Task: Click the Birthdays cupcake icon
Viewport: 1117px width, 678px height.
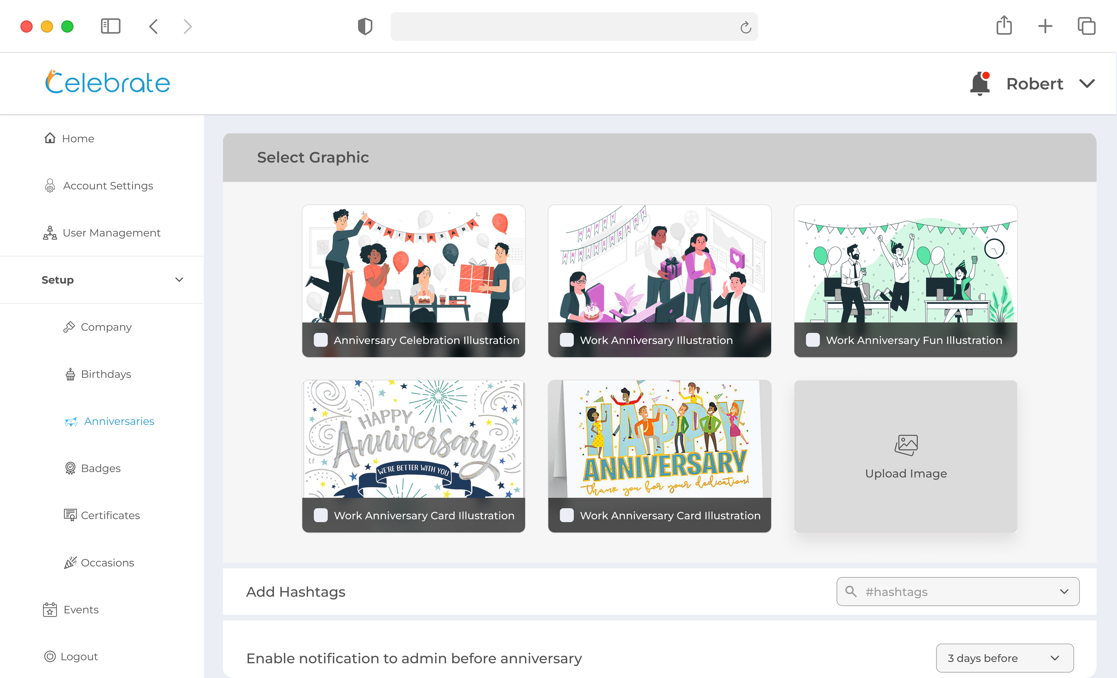Action: click(x=70, y=374)
